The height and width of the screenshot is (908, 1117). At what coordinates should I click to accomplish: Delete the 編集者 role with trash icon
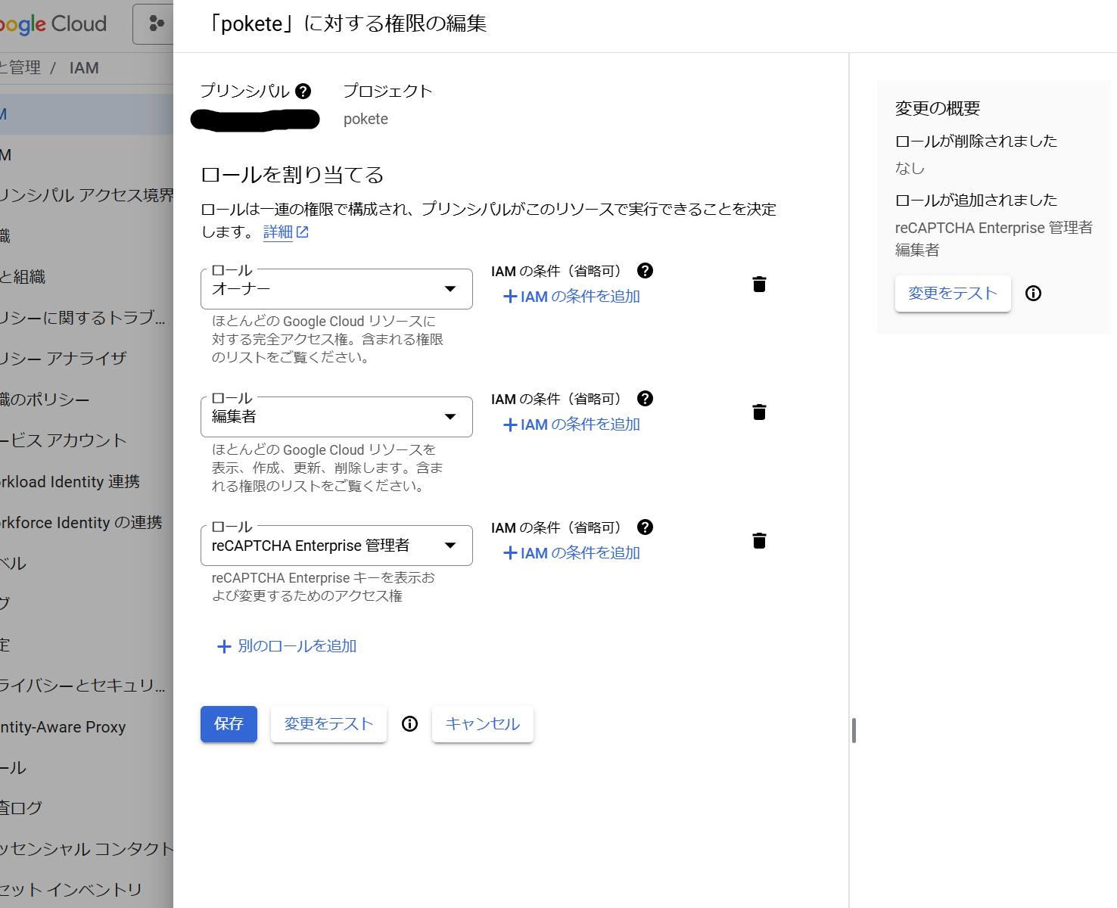click(x=759, y=412)
